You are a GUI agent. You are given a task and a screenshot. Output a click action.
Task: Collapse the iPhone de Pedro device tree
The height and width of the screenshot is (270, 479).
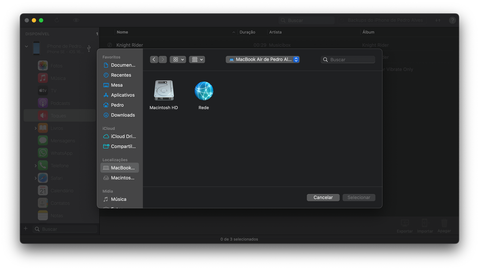tap(26, 46)
